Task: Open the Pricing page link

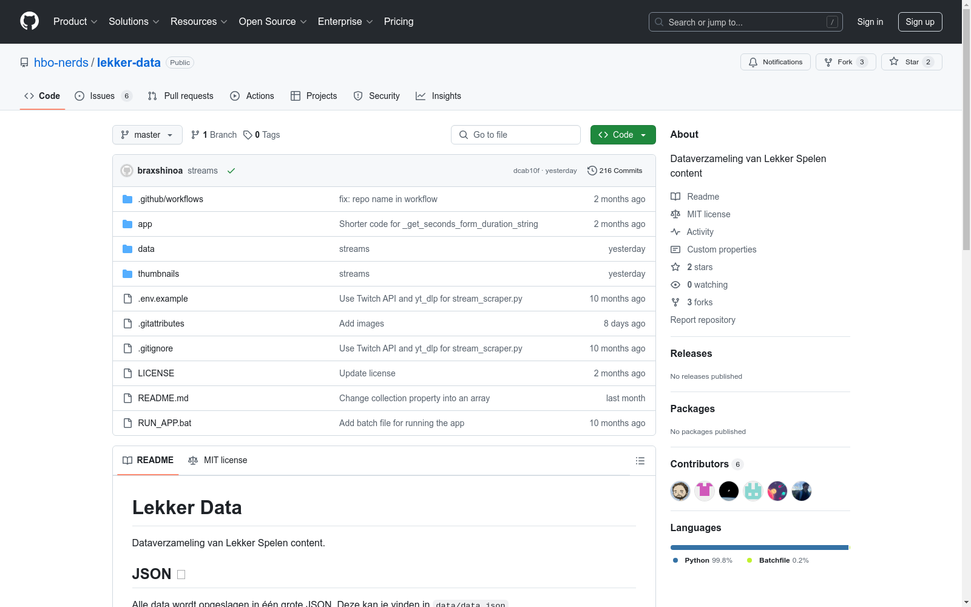Action: tap(399, 22)
